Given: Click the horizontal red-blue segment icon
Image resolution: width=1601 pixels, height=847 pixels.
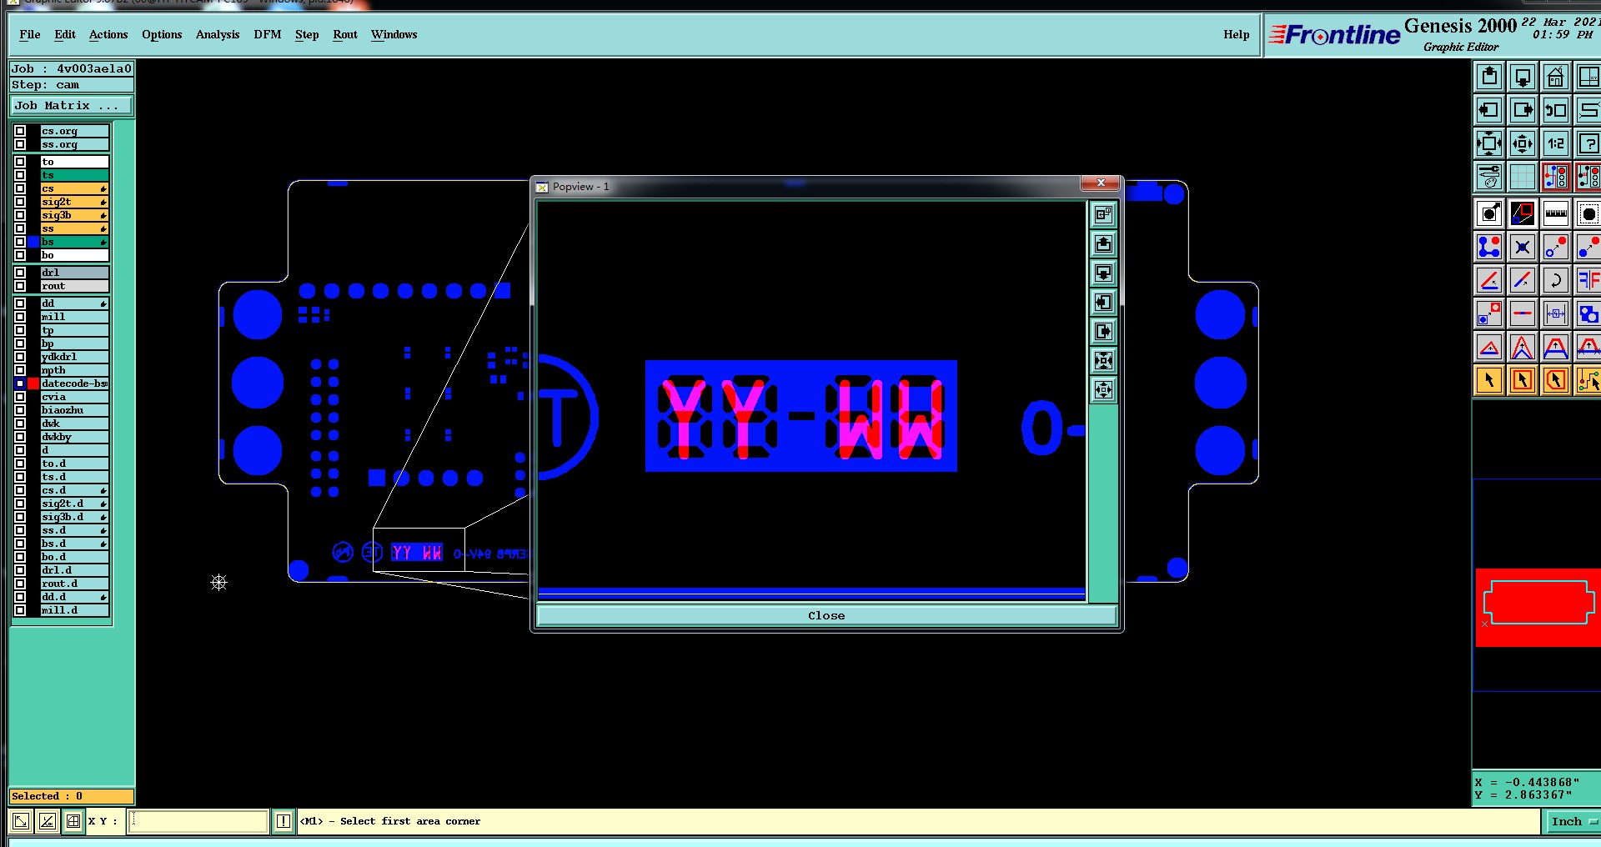Looking at the screenshot, I should [x=1523, y=313].
